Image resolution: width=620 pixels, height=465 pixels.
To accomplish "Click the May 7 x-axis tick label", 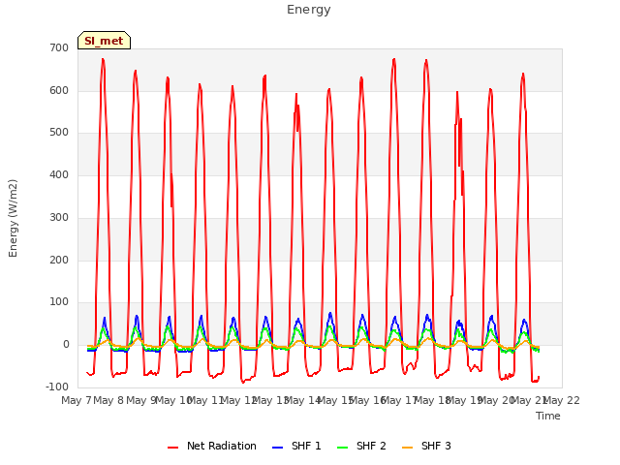I will 77,400.
